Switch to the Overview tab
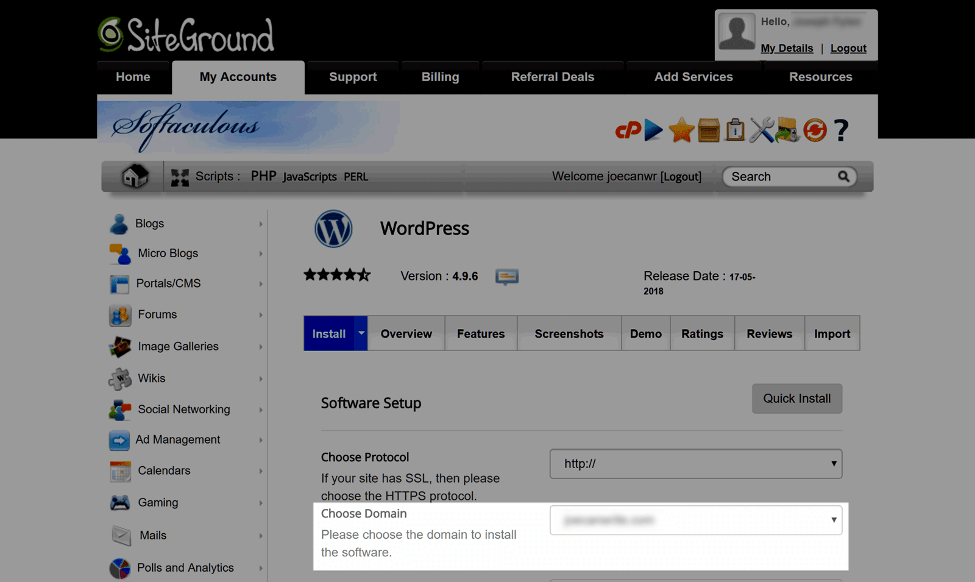This screenshot has height=582, width=975. click(406, 333)
